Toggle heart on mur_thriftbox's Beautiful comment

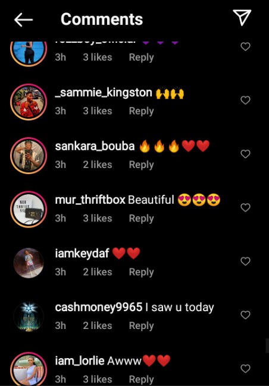click(x=245, y=207)
